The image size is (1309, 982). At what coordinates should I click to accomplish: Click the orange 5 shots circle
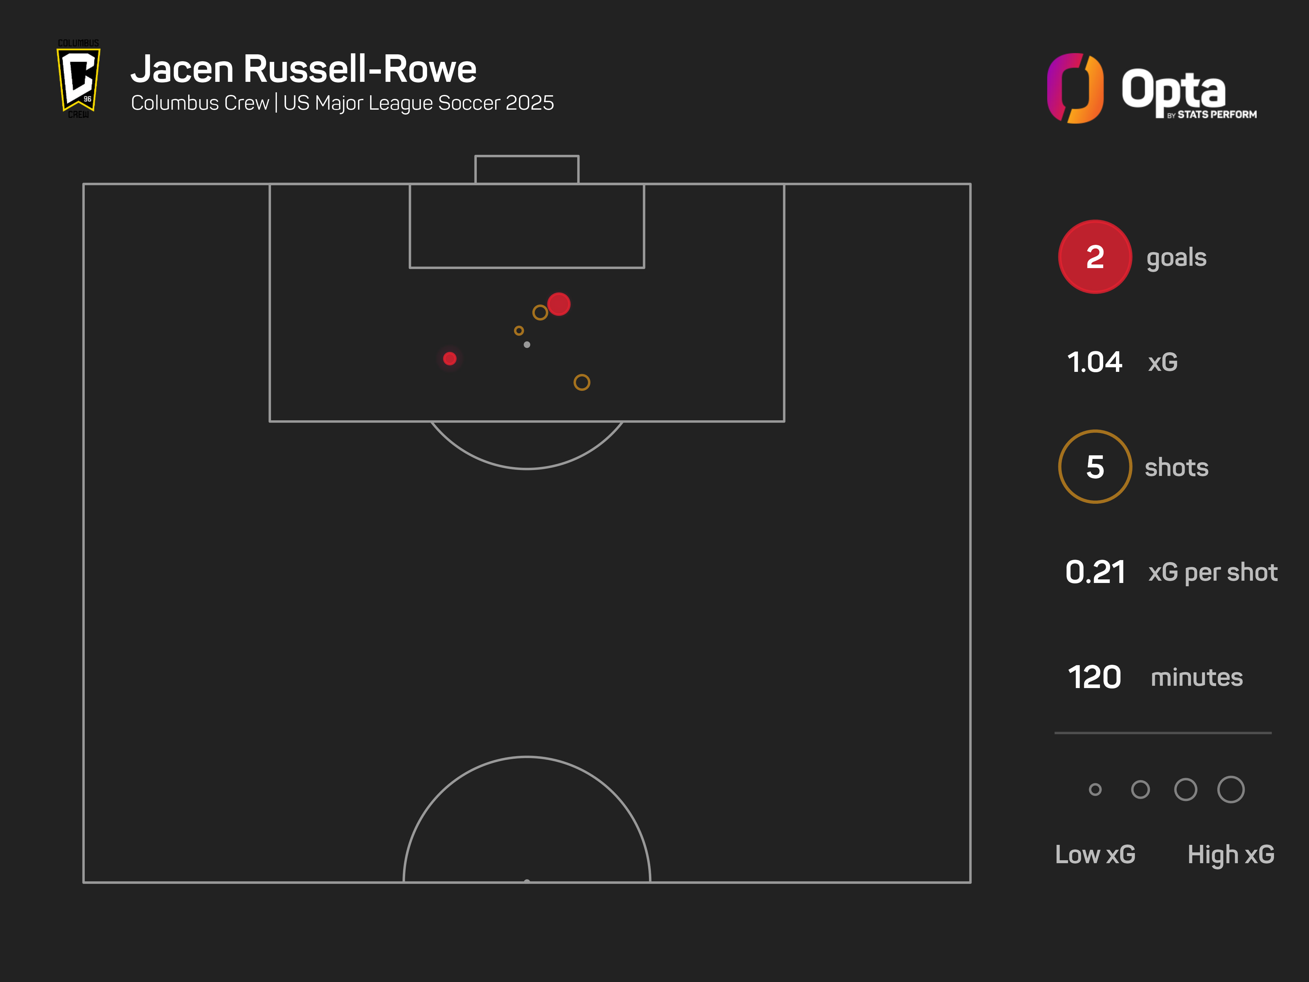click(x=1095, y=467)
